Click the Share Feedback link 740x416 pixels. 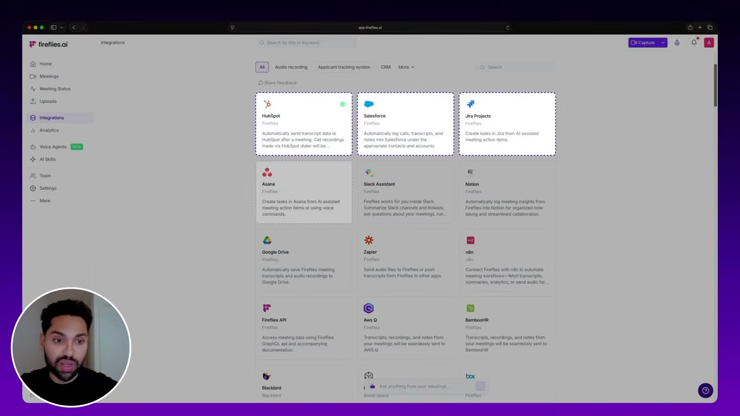[x=277, y=83]
